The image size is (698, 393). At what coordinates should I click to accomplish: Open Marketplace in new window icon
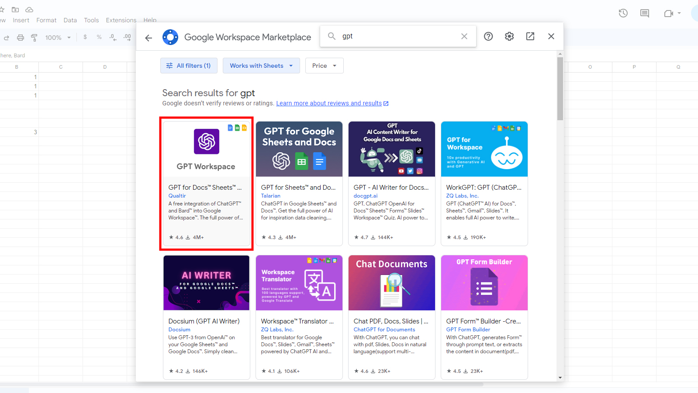(530, 36)
